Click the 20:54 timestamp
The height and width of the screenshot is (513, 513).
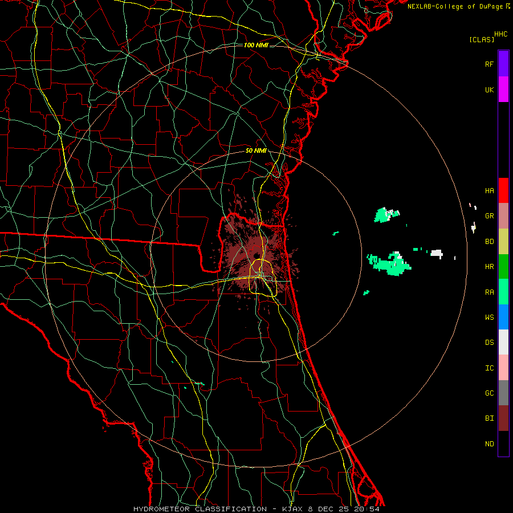367,509
